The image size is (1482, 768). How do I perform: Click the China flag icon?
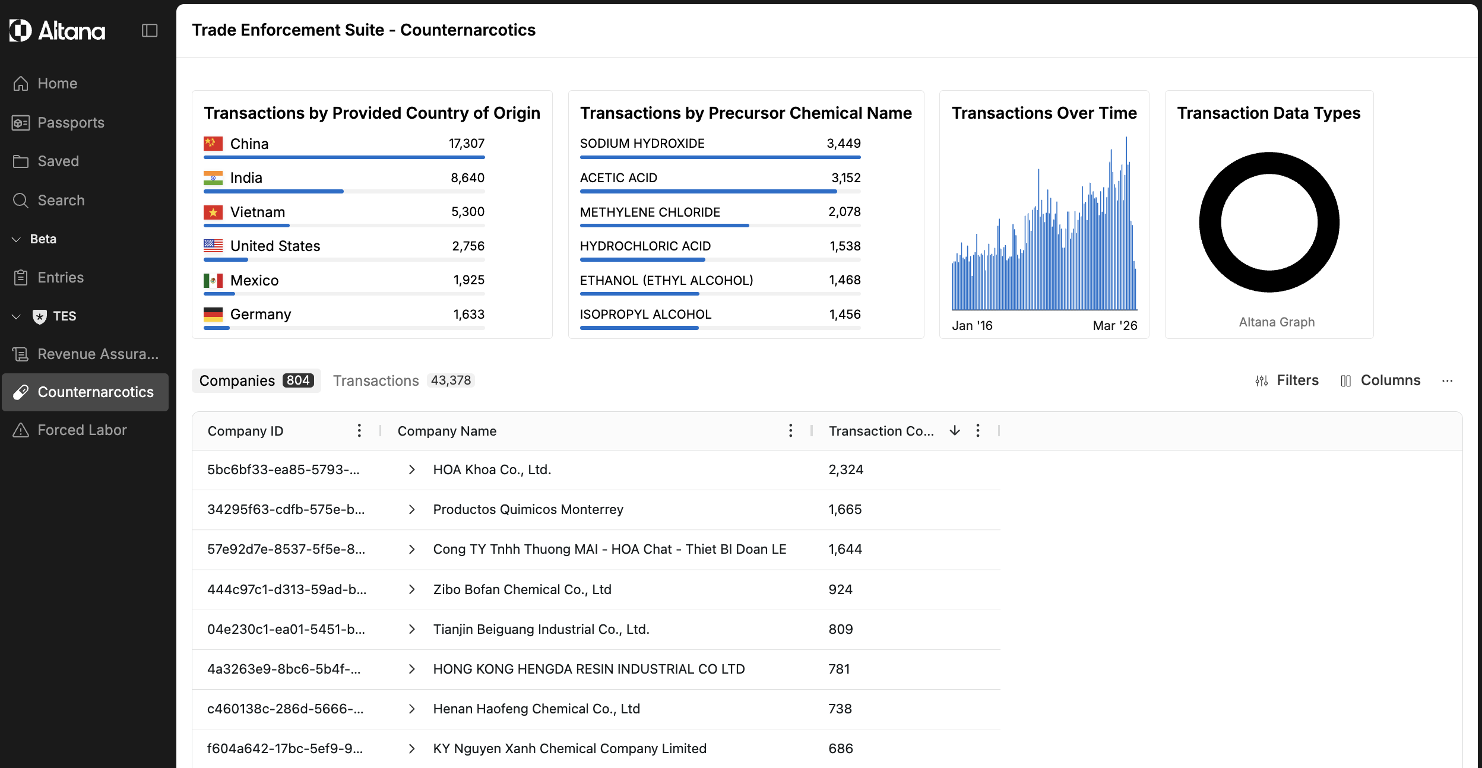[x=213, y=144]
